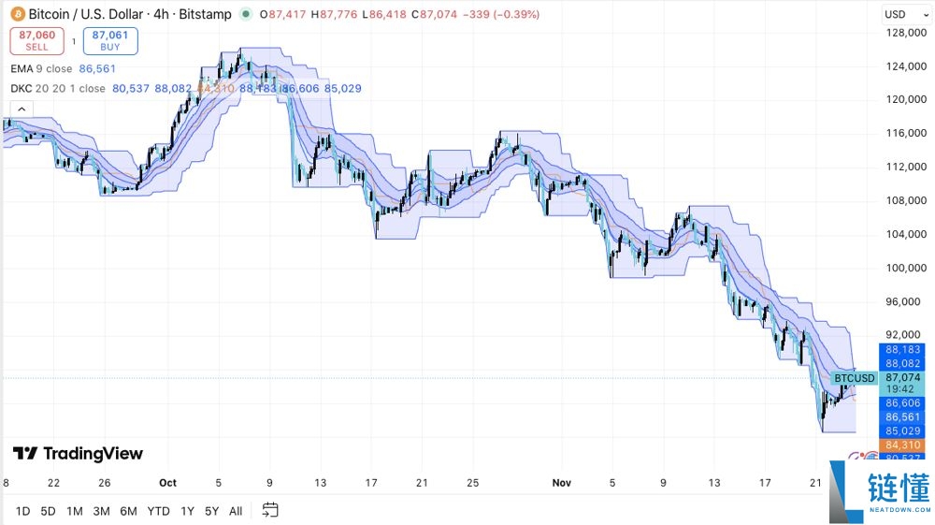Select the EMA 9 close indicator legend
Image resolution: width=935 pixels, height=525 pixels.
41,68
